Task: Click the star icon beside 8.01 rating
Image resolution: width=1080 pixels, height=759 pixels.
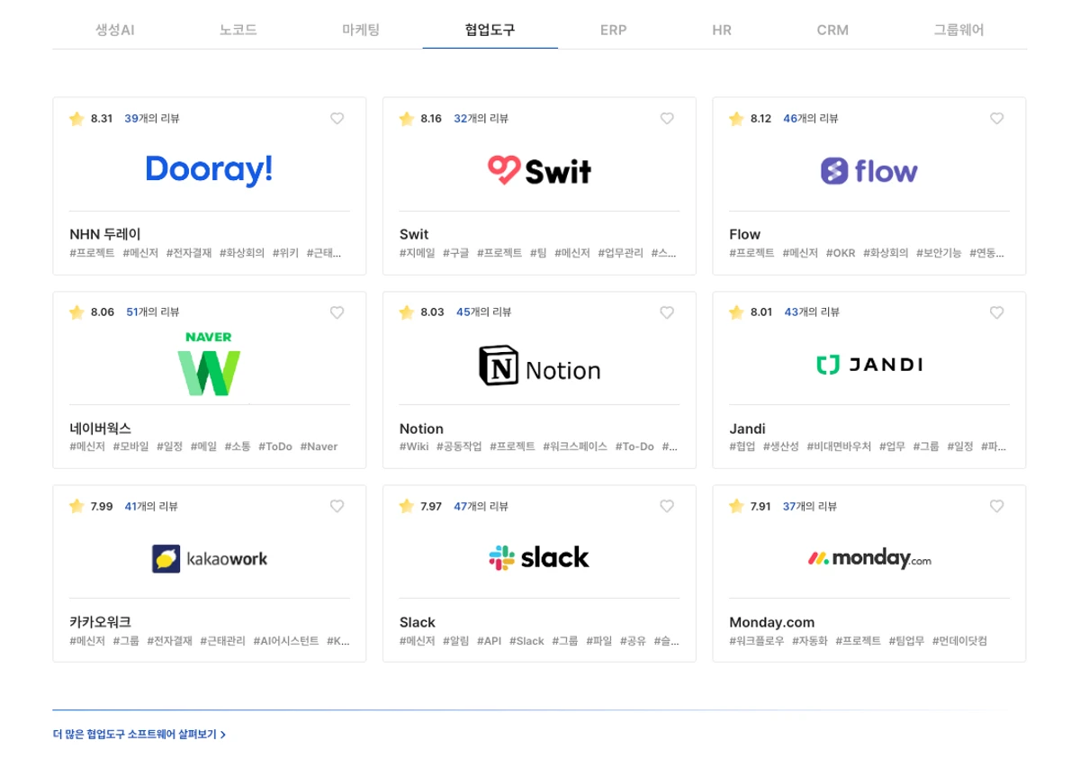Action: 736,312
